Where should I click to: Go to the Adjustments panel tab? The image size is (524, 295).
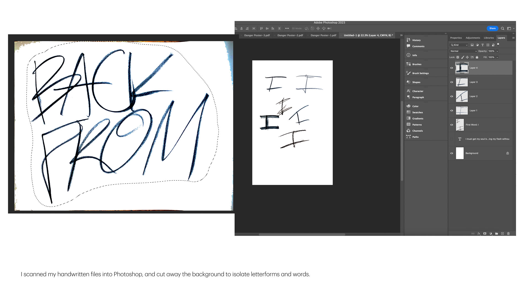(x=473, y=38)
